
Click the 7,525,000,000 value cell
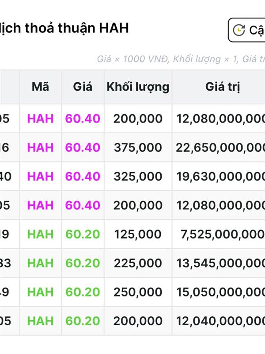click(x=222, y=234)
